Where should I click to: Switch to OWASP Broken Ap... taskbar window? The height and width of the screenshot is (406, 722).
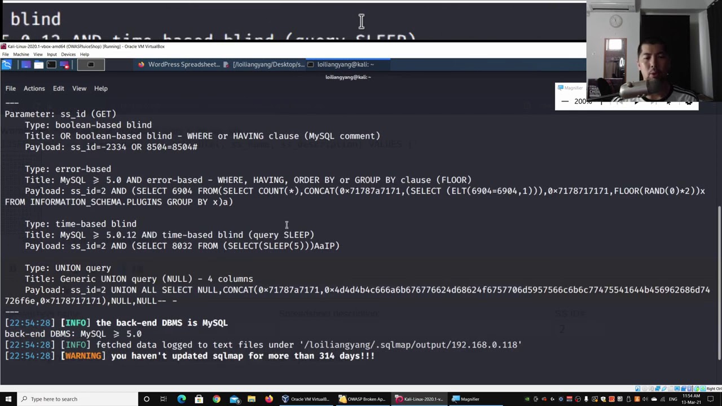(363, 399)
